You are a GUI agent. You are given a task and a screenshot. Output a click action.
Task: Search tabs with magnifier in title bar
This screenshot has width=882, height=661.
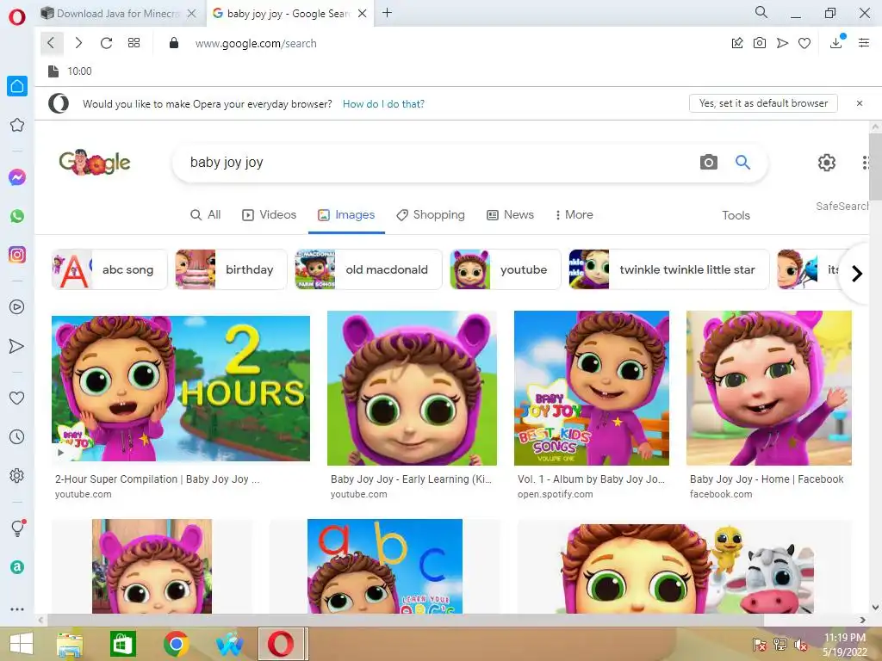pos(761,12)
